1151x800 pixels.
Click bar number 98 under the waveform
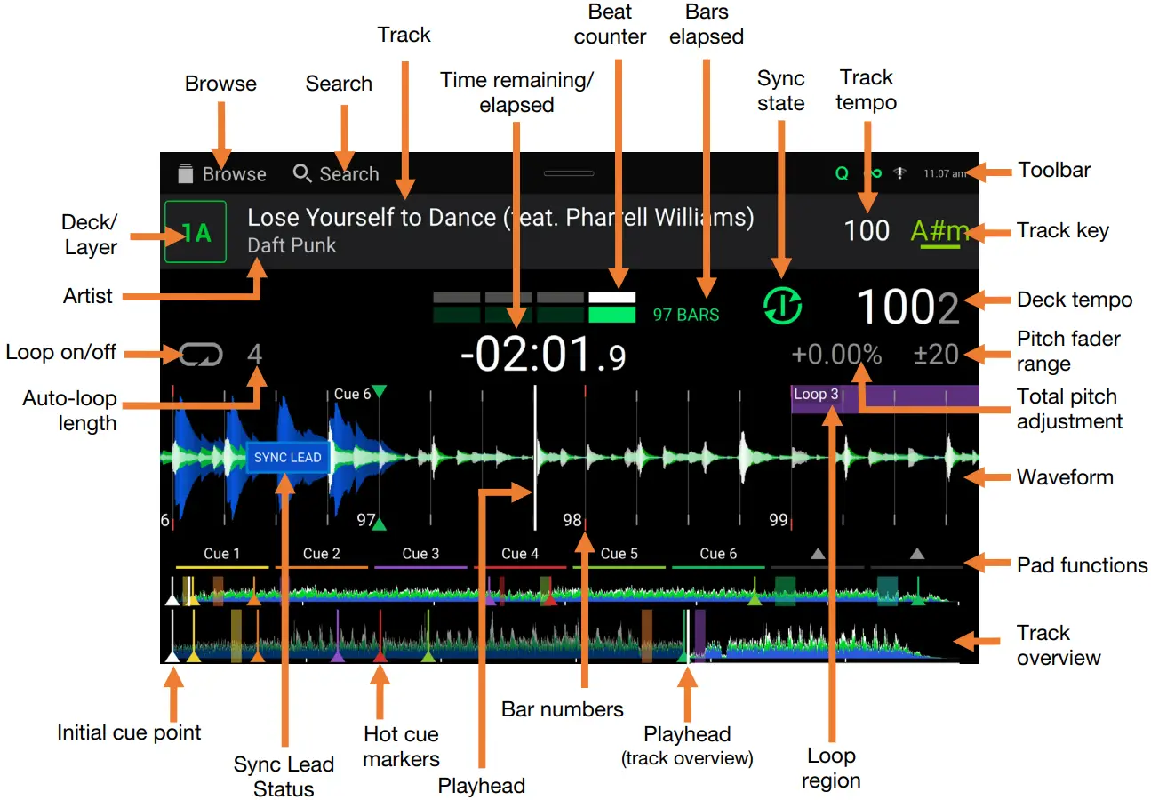coord(572,520)
